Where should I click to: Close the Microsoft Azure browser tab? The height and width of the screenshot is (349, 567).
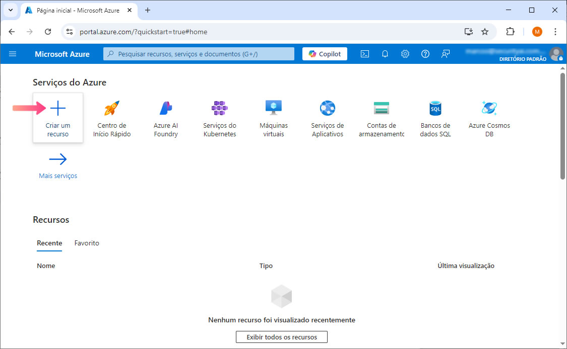pyautogui.click(x=130, y=11)
